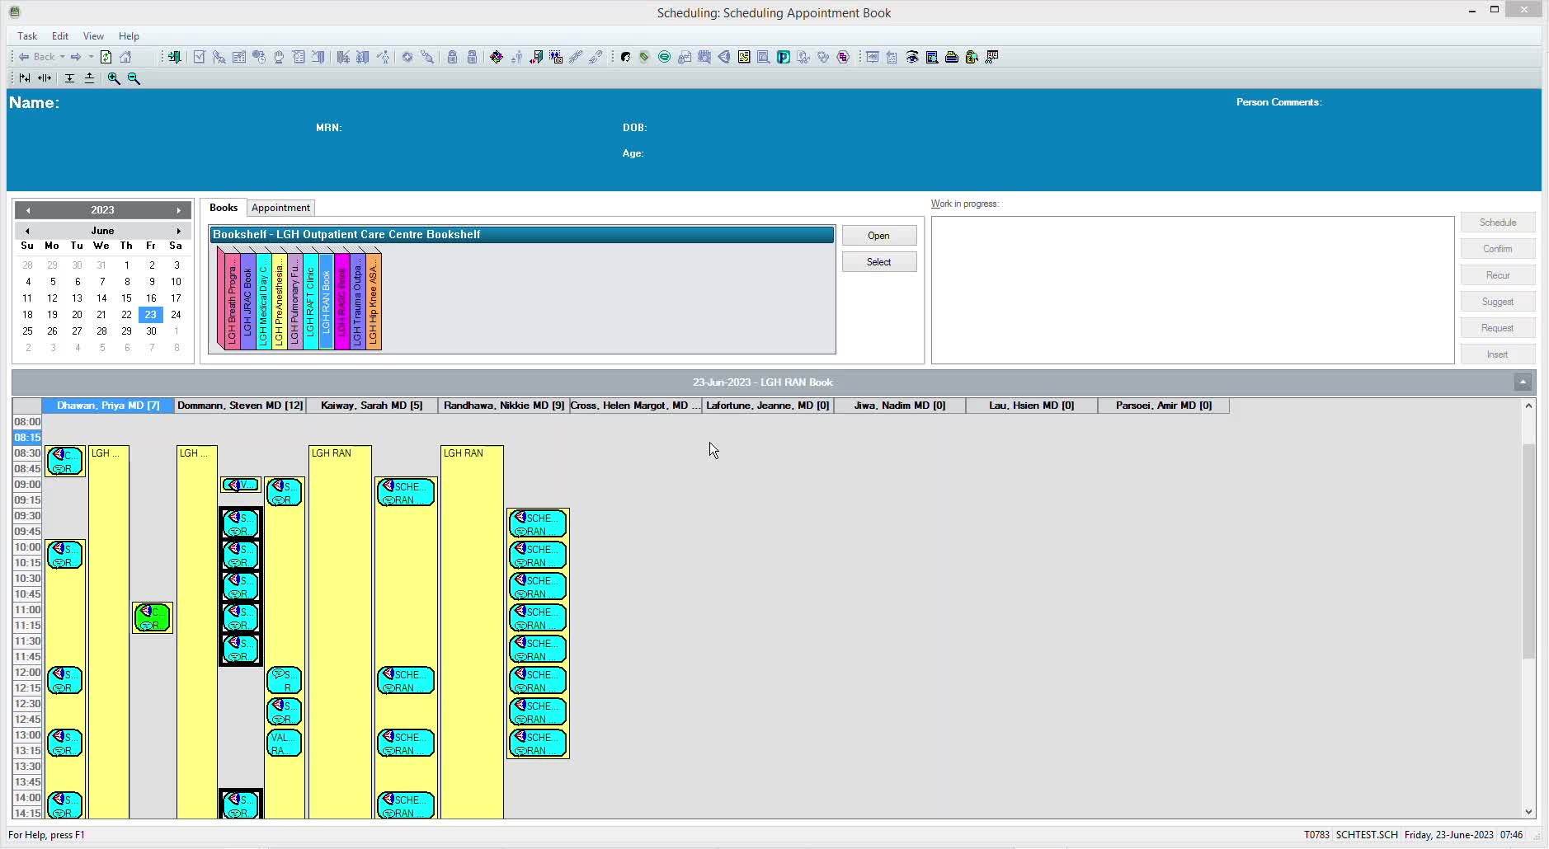Click the black head silhouette icon
The height and width of the screenshot is (849, 1549).
625,57
